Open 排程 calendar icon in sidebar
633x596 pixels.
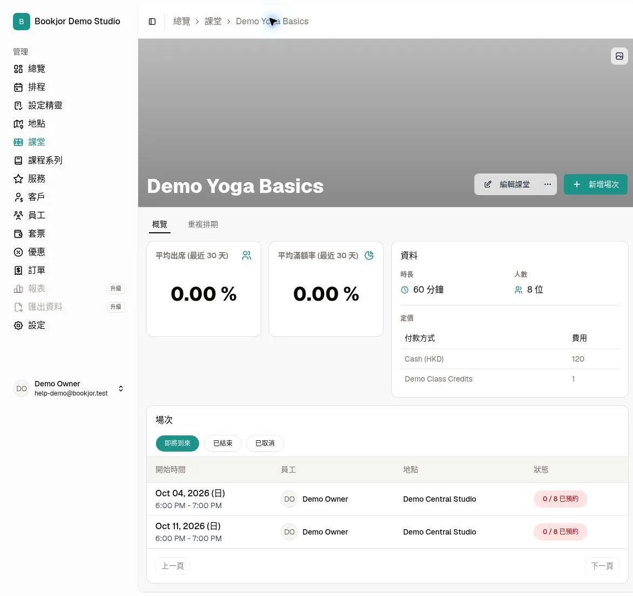(18, 87)
